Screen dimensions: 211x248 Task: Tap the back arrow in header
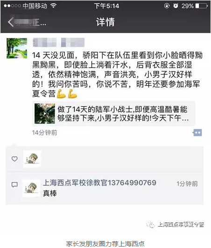click(11, 22)
